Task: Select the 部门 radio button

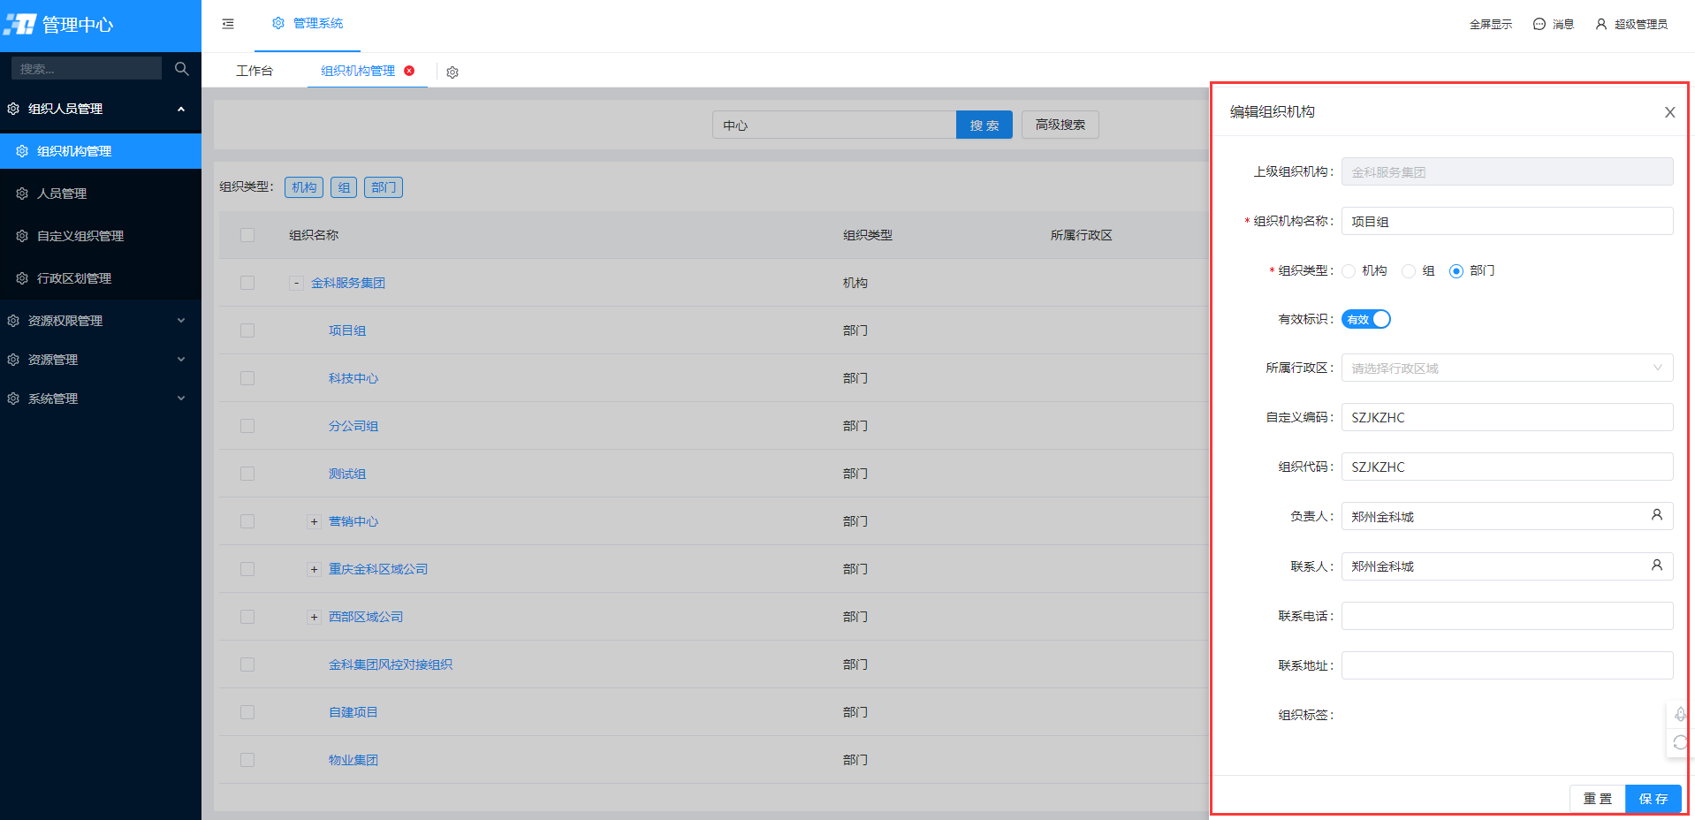Action: [x=1456, y=271]
